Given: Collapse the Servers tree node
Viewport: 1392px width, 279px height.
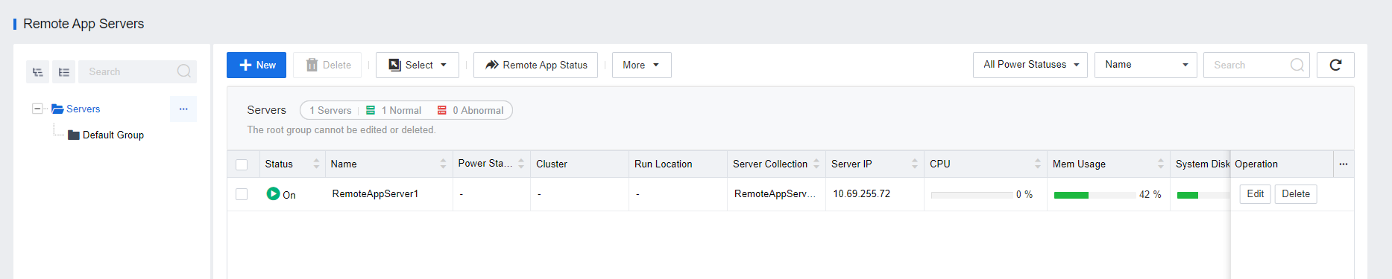Looking at the screenshot, I should coord(37,109).
